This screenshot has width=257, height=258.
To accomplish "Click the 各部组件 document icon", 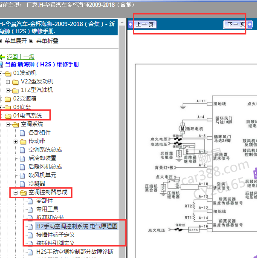I will point(23,133).
